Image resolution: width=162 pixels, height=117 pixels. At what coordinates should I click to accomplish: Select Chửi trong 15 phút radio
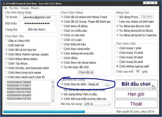(117, 53)
